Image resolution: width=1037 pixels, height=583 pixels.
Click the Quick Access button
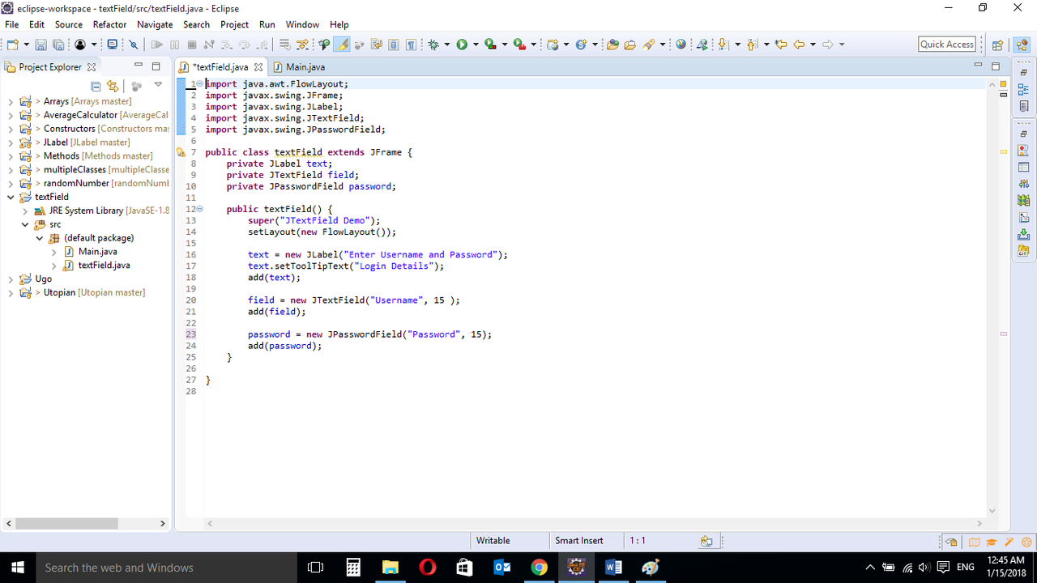tap(946, 44)
